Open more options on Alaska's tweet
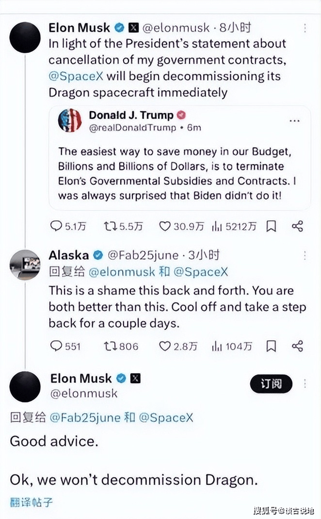 click(x=305, y=255)
